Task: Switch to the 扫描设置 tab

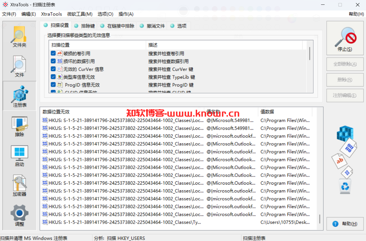Action: tap(56, 25)
